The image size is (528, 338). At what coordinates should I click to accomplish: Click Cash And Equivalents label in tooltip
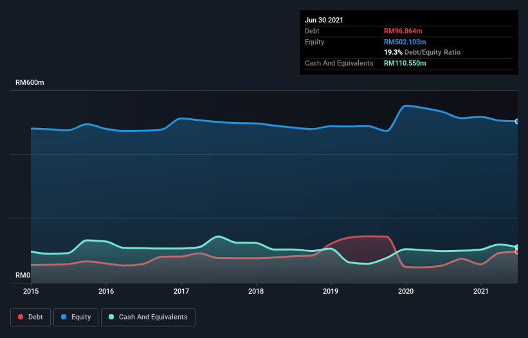coord(339,63)
